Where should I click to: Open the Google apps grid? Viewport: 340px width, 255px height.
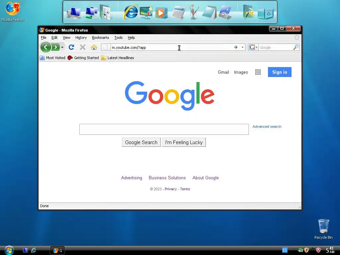[x=258, y=72]
